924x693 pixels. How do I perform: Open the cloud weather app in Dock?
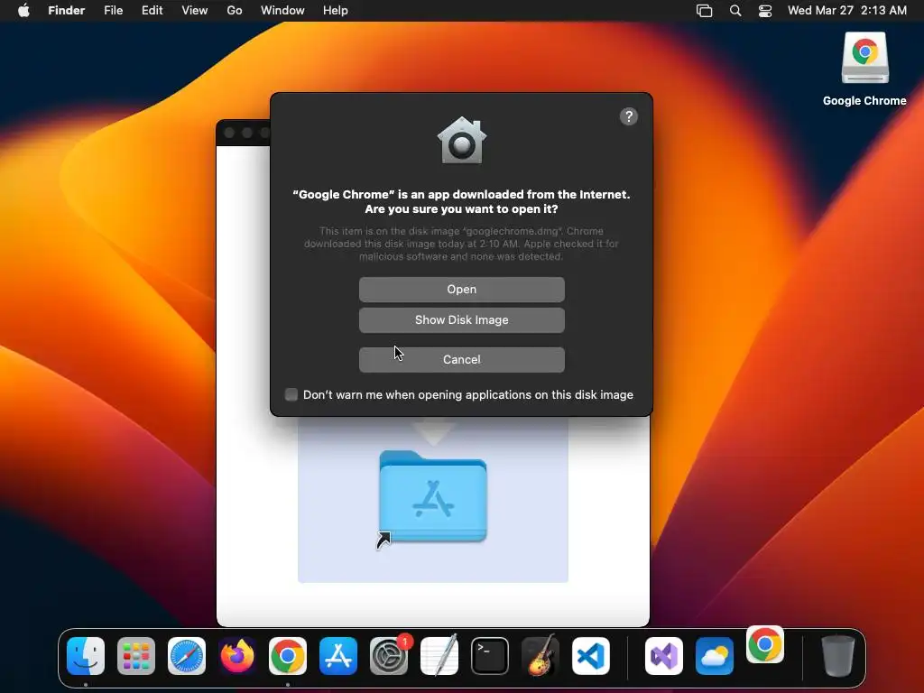pyautogui.click(x=715, y=656)
